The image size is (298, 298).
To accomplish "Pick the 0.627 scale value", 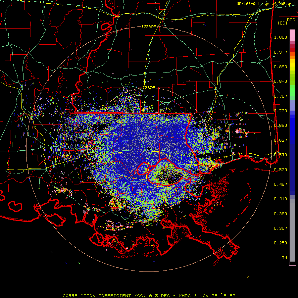I will coord(280,140).
